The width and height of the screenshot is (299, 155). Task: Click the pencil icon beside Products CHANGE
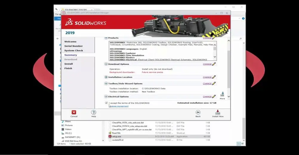(x=214, y=38)
